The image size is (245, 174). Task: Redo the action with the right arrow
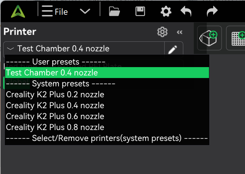(212, 11)
